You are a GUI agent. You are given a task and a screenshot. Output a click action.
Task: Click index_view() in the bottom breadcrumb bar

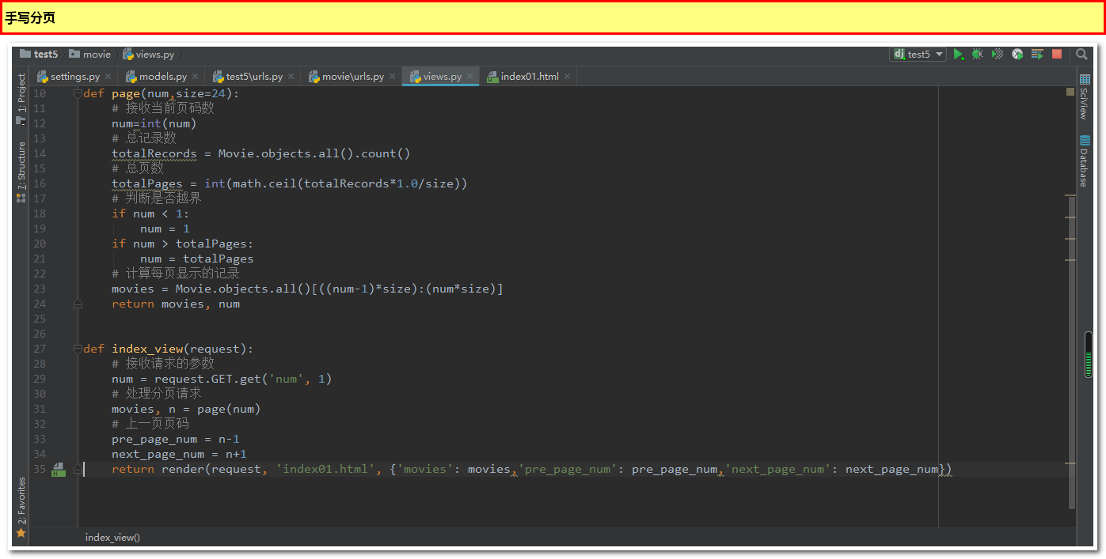112,537
